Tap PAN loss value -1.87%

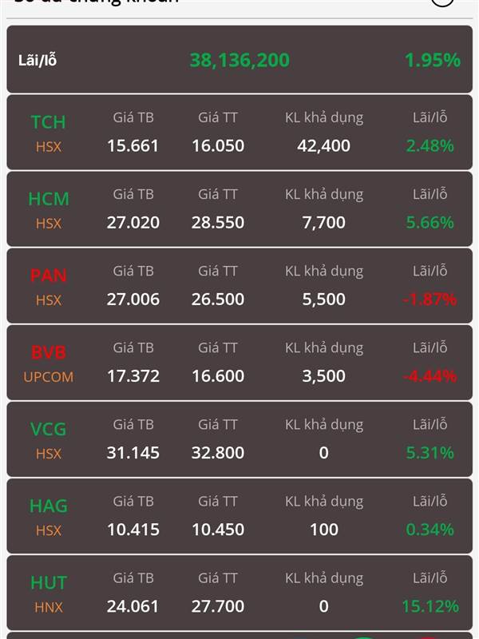click(x=430, y=300)
